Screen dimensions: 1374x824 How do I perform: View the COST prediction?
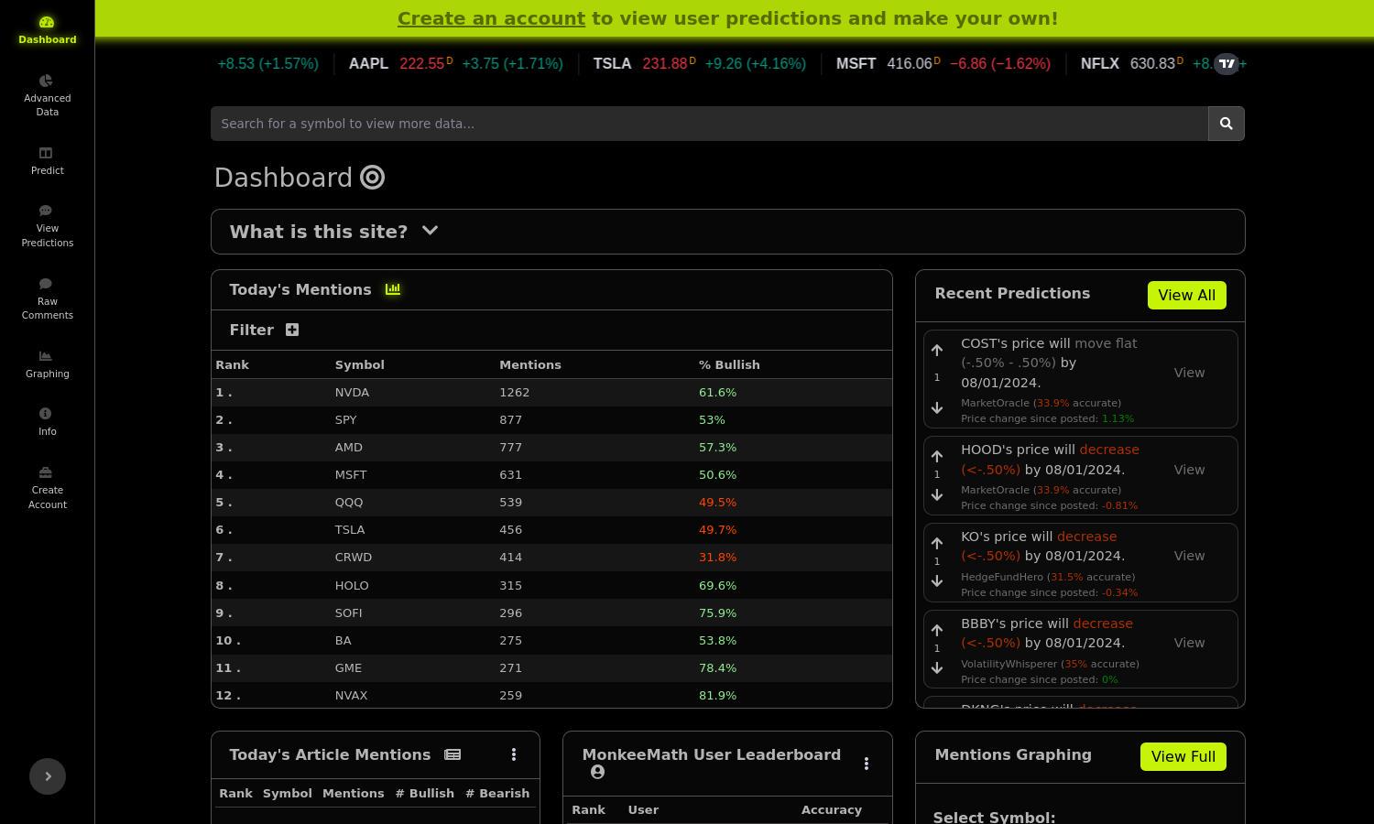pos(1189,373)
